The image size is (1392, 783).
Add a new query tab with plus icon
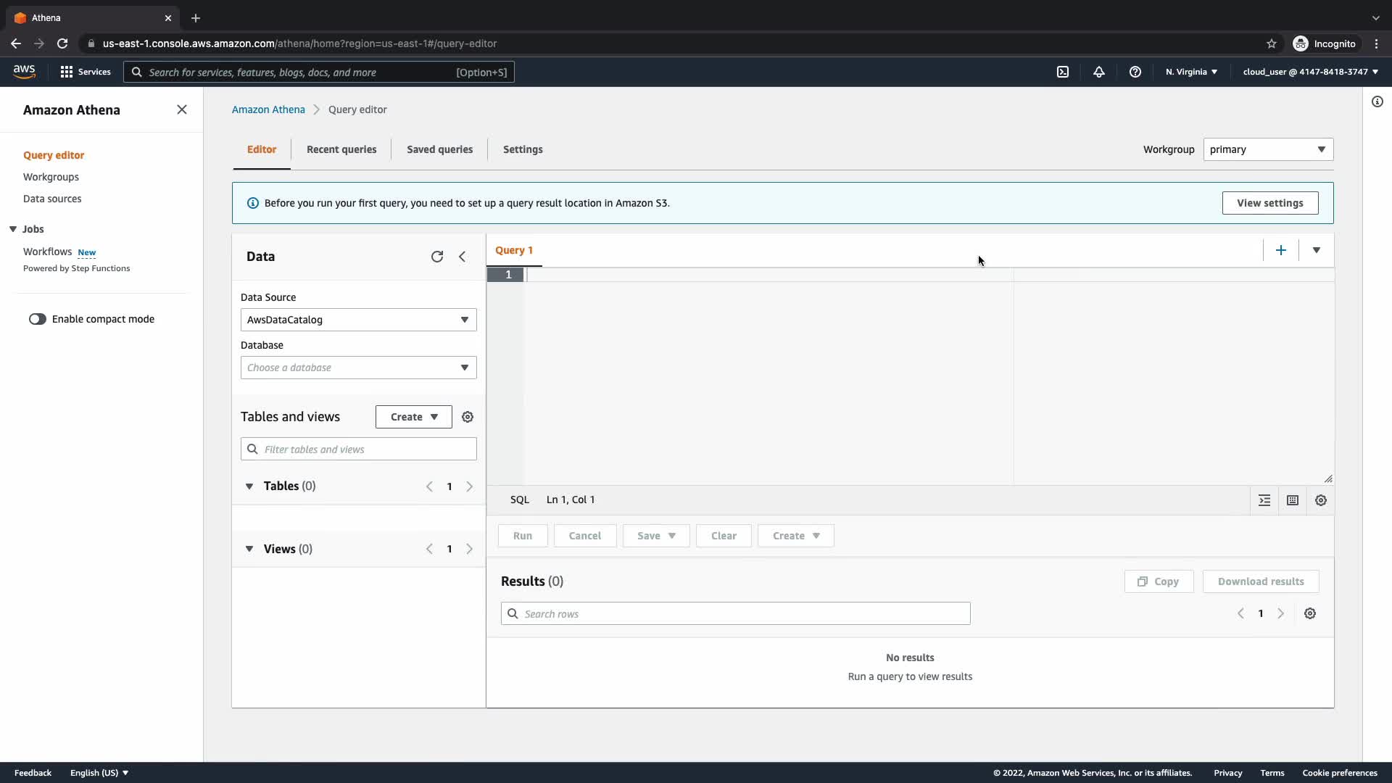(x=1281, y=250)
